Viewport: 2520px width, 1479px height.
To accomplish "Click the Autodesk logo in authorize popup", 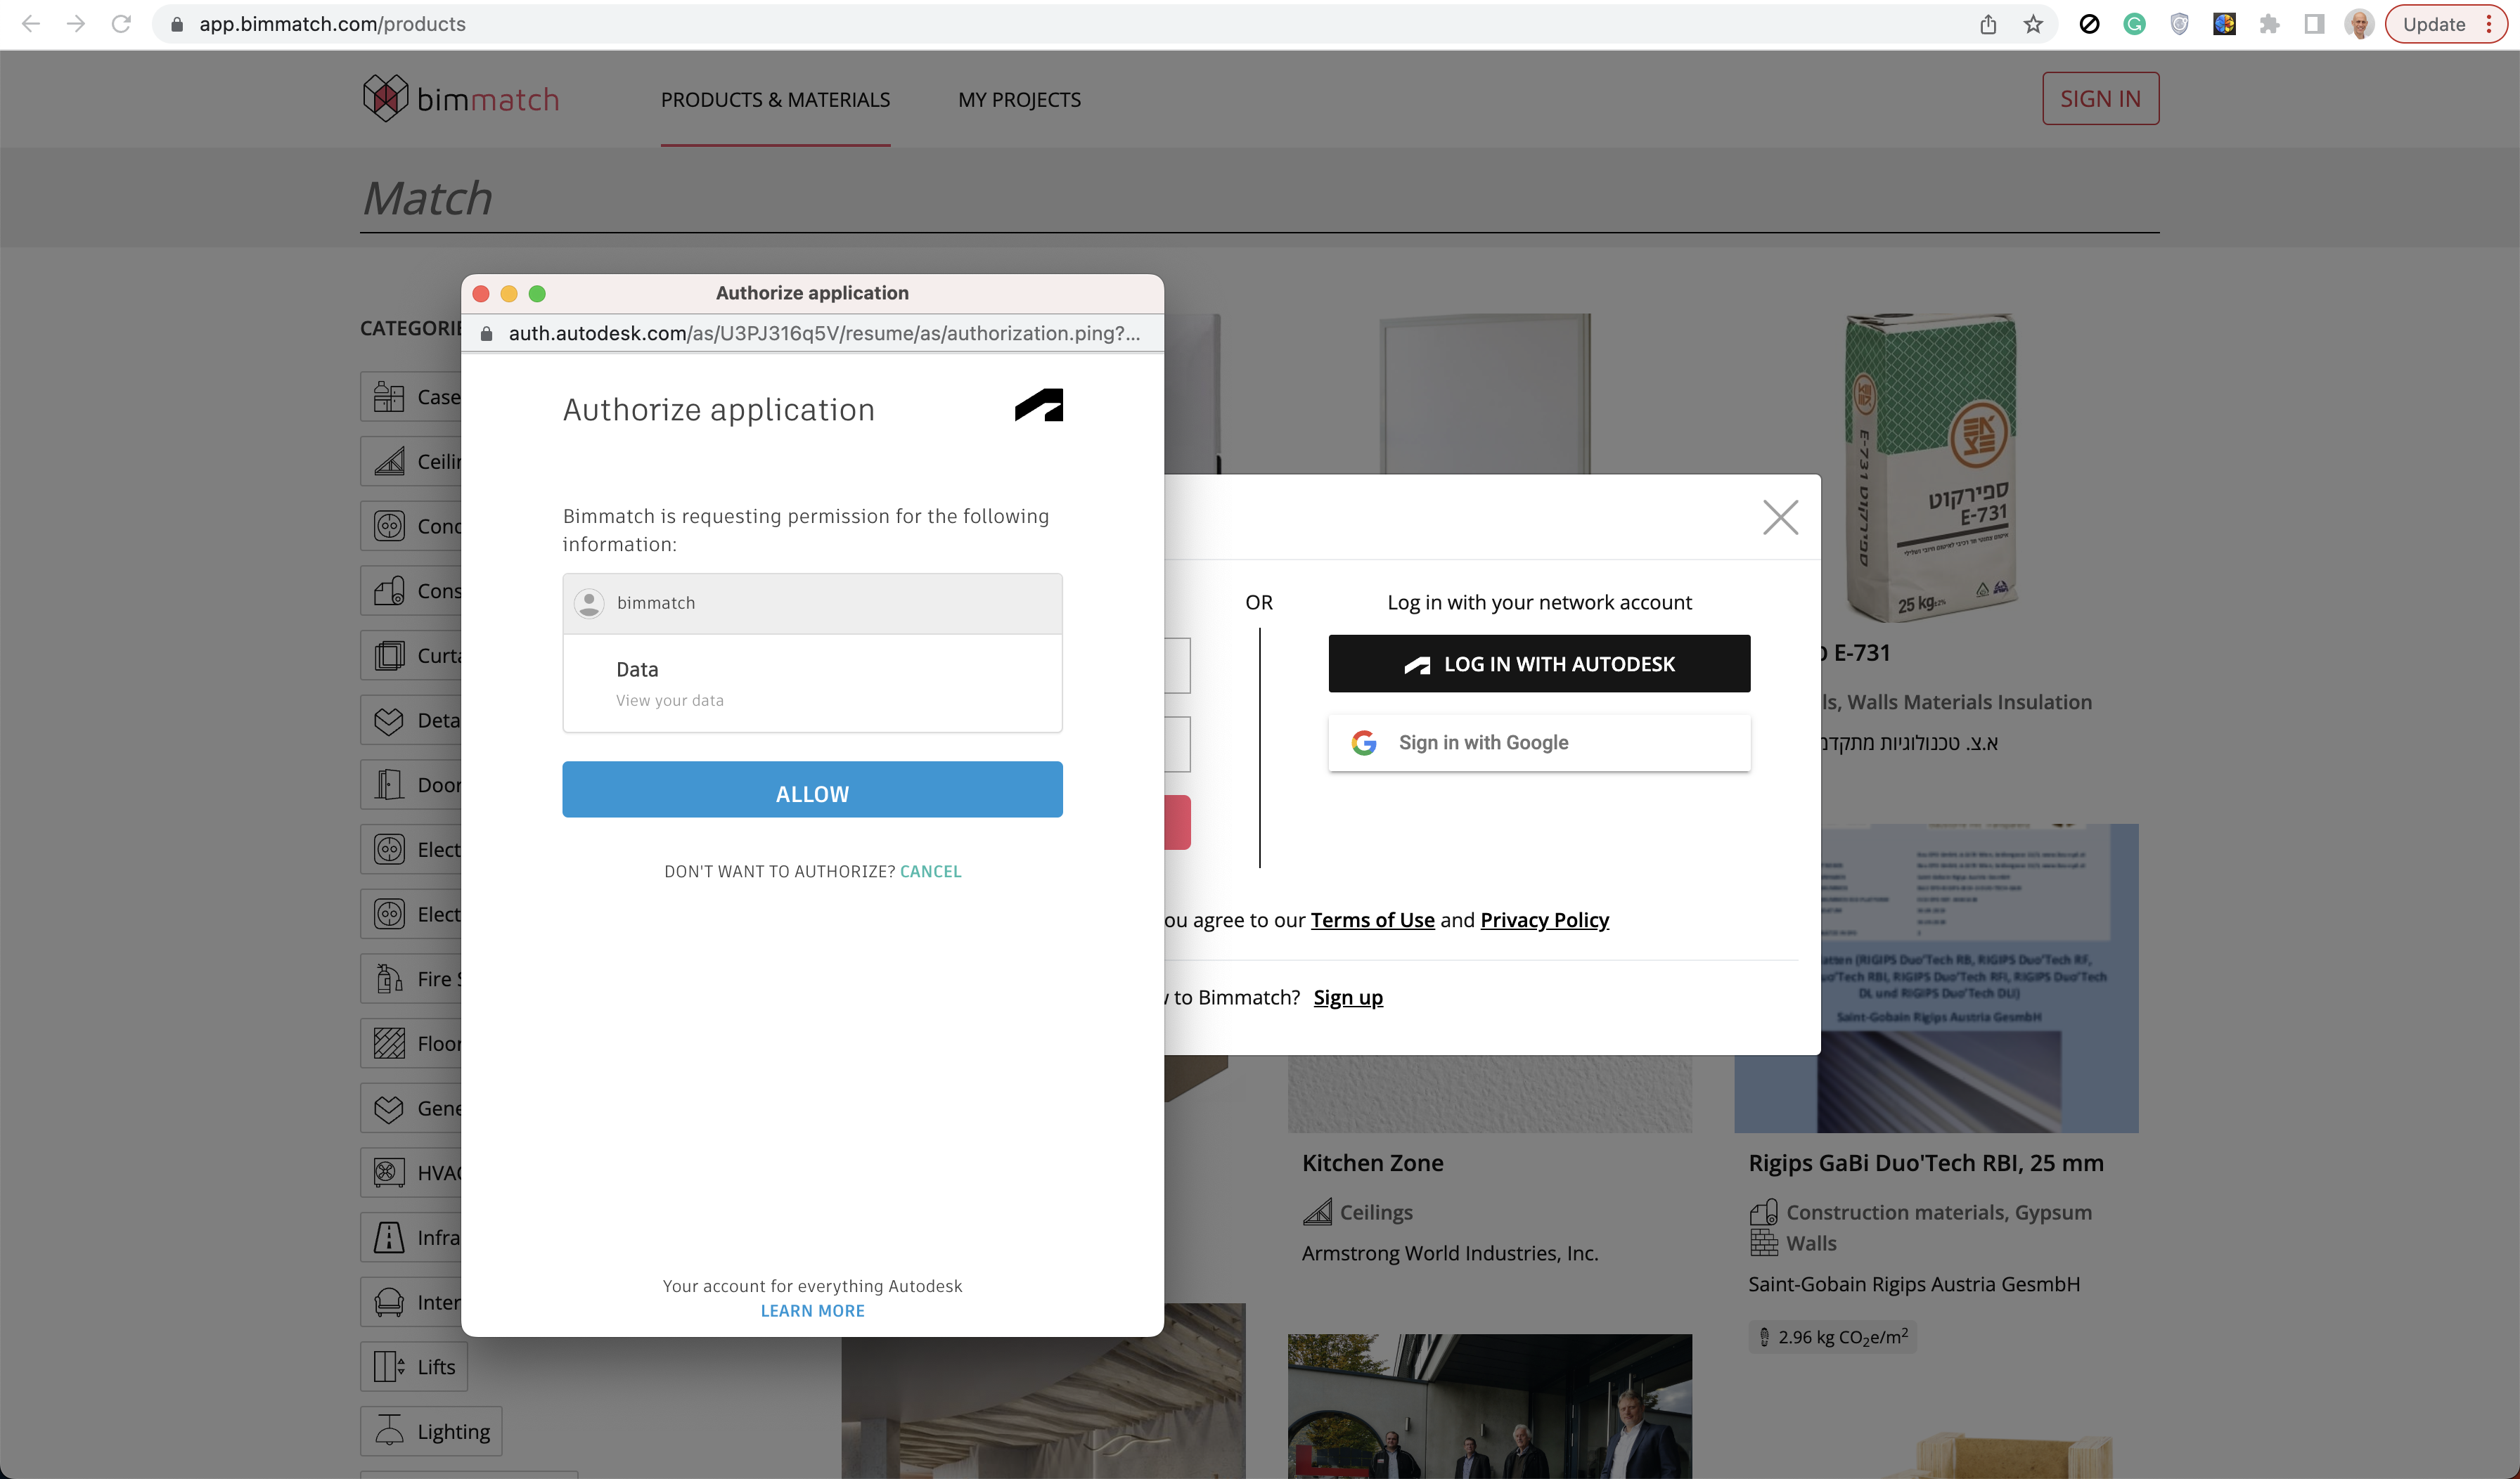I will [x=1038, y=405].
